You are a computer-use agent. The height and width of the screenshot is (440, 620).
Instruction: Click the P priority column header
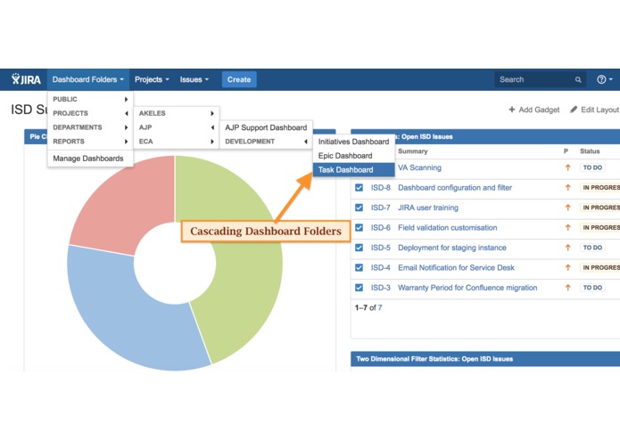point(566,151)
